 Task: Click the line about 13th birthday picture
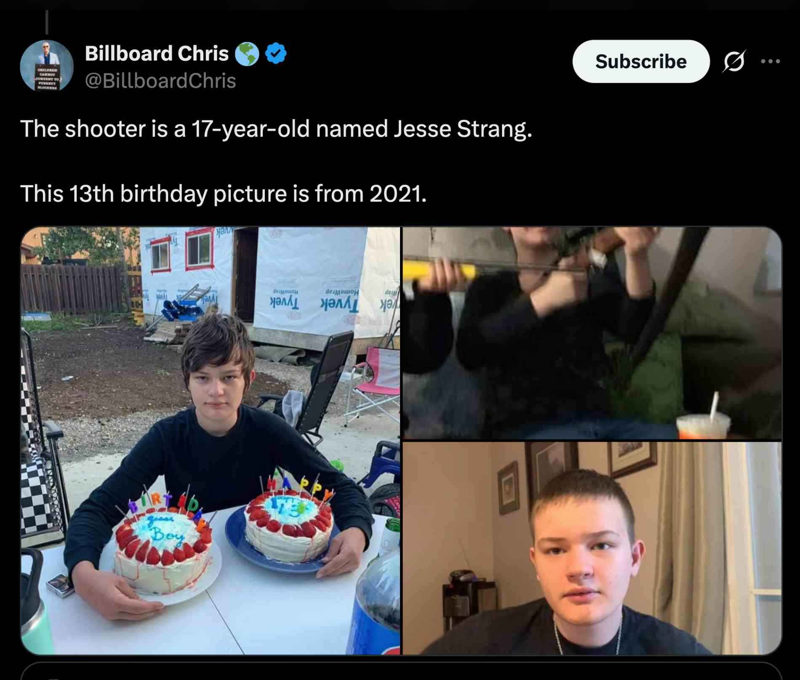pyautogui.click(x=224, y=194)
